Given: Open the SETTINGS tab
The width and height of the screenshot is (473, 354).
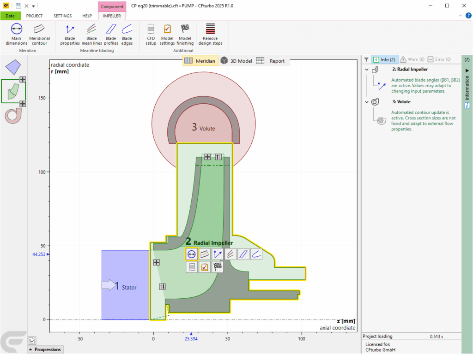Looking at the screenshot, I should point(63,16).
